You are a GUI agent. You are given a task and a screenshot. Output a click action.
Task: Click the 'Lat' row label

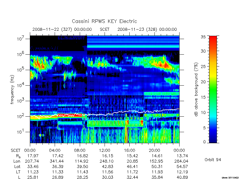[17, 166]
